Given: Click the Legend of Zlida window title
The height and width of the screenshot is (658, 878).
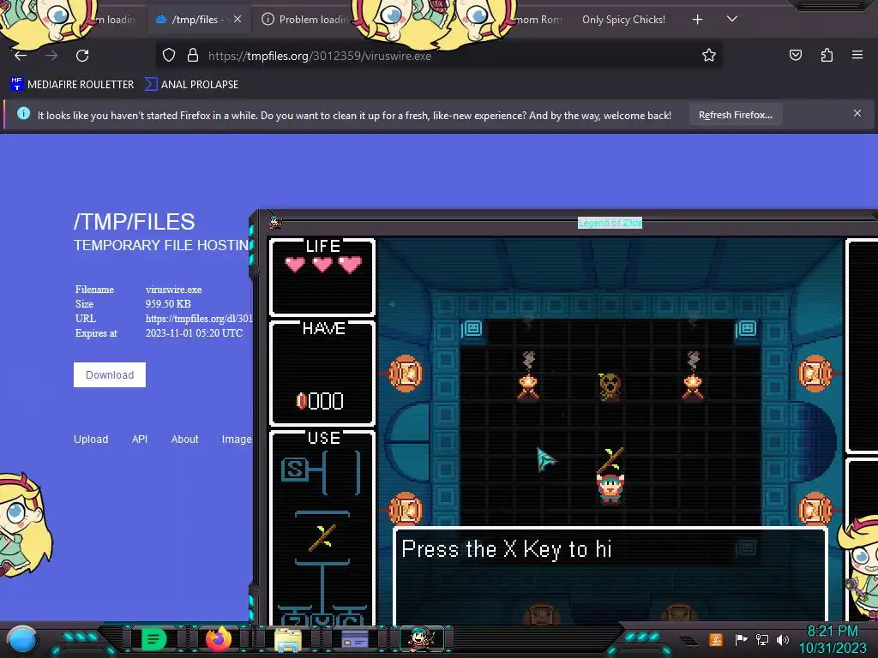Looking at the screenshot, I should [x=610, y=223].
